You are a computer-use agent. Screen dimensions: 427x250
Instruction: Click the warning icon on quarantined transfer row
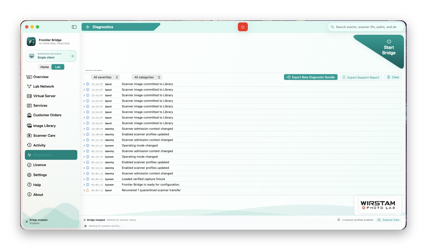[x=88, y=190]
